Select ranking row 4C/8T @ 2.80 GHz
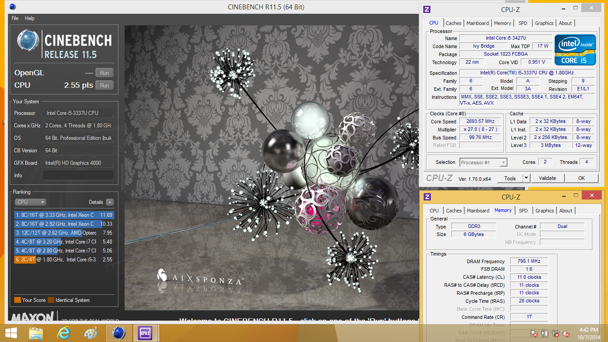This screenshot has height=342, width=608. pyautogui.click(x=65, y=251)
